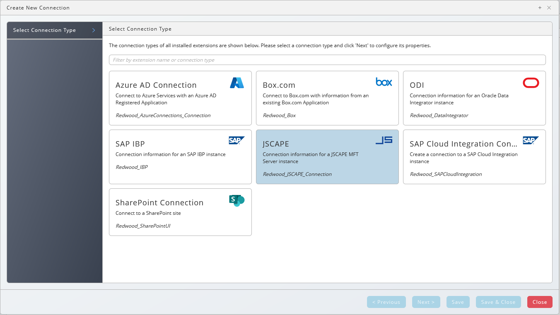Screen dimensions: 560x315
Task: Click the SAP logo on SAP IBP card
Action: pos(237,140)
